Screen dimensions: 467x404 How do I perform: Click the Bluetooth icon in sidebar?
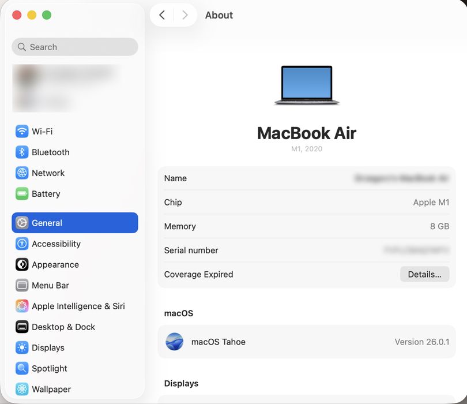click(22, 152)
